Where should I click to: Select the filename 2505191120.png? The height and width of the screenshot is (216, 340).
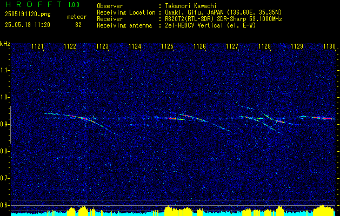click(x=28, y=15)
